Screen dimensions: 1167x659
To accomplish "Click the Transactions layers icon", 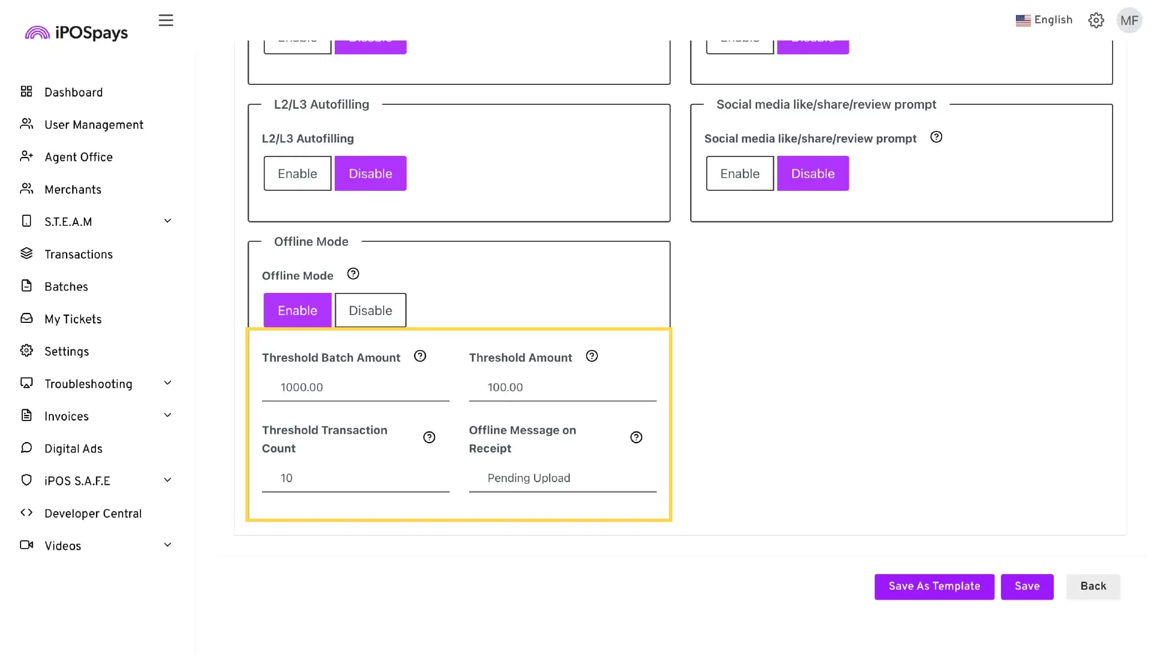I will (x=27, y=254).
